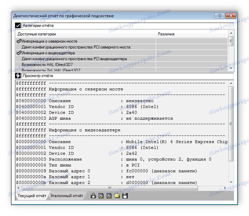The height and width of the screenshot is (216, 249).
Task: Click up arrow of categories list scrollbar
Action: point(231,33)
